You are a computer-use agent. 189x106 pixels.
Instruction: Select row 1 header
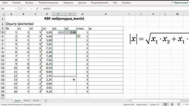click(3, 19)
